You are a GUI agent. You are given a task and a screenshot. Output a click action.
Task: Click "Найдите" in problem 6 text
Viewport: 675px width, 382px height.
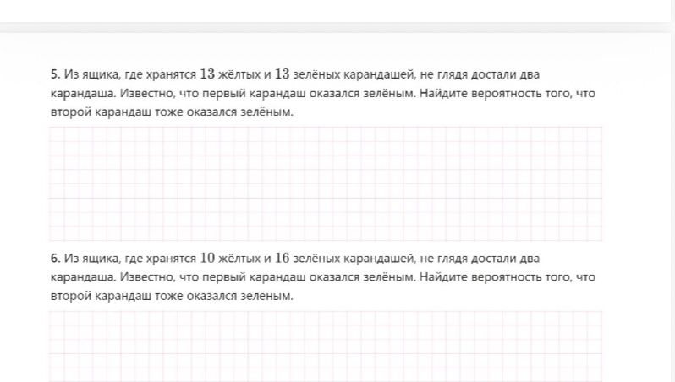pos(444,277)
